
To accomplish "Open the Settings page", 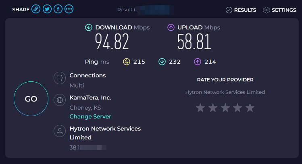I will (279, 10).
